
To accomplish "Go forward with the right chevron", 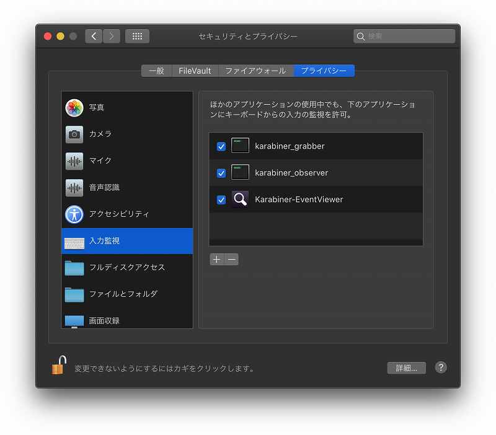I will tap(112, 36).
